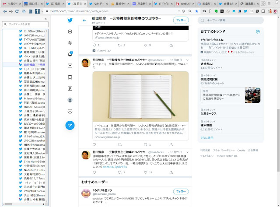Switch to the 田口淳 browser tab

[33, 4]
